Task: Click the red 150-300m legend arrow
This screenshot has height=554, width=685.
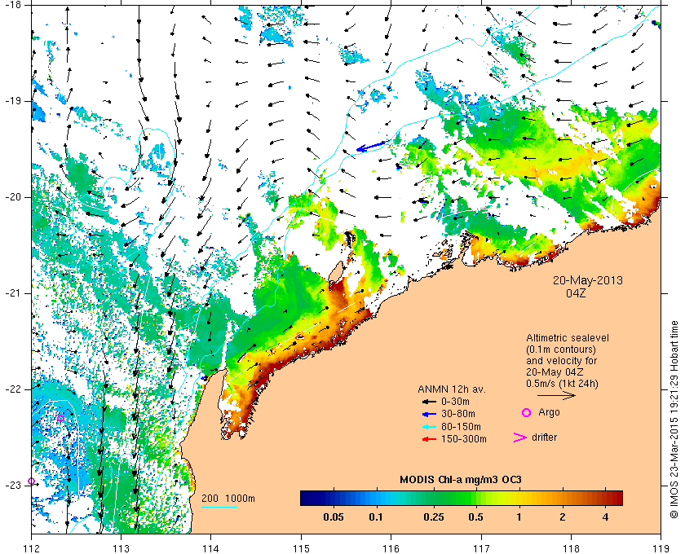Action: [x=429, y=439]
